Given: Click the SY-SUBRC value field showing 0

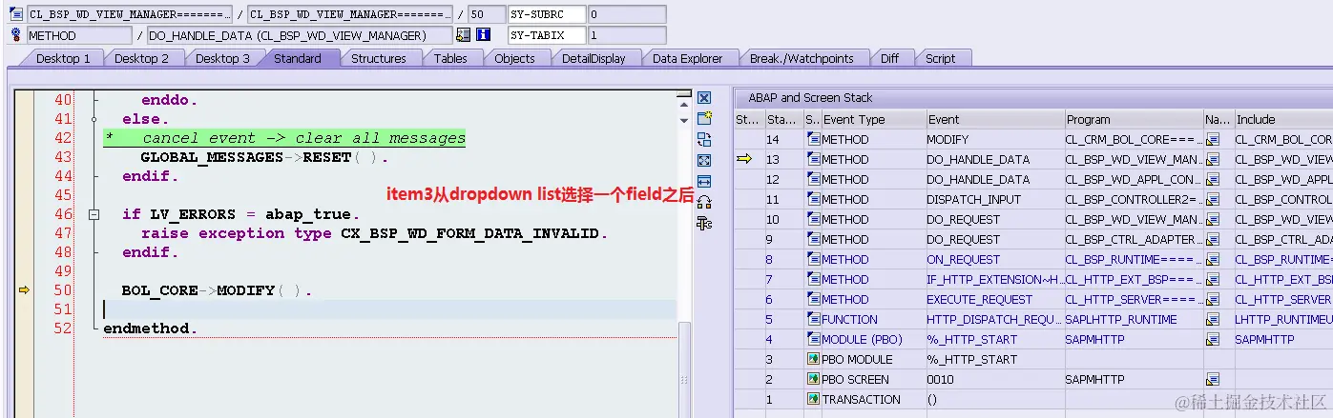Looking at the screenshot, I should (626, 14).
